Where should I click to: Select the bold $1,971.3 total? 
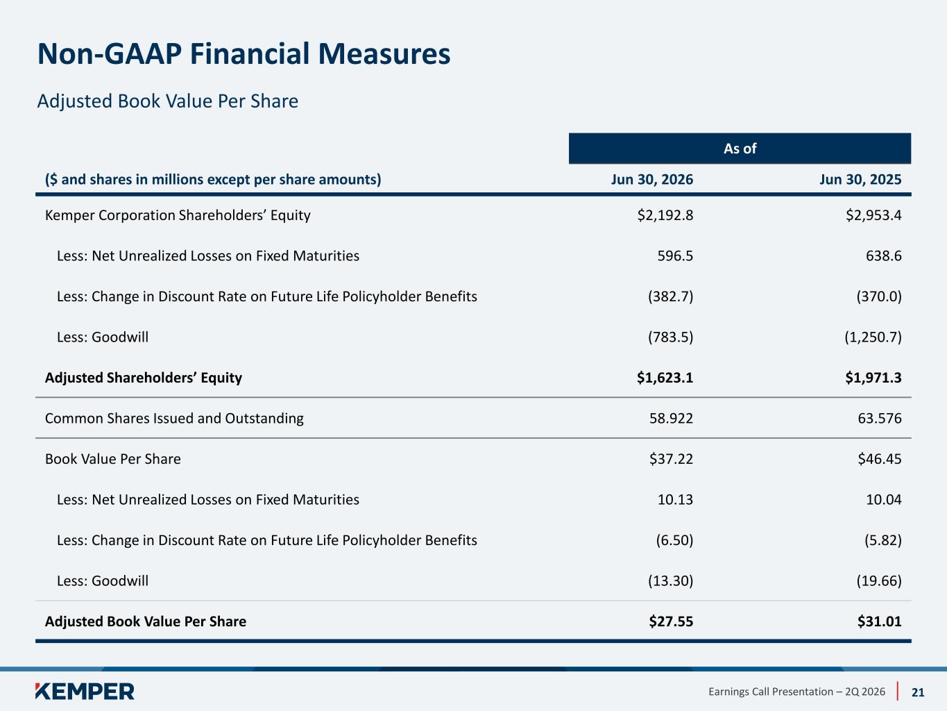pos(873,378)
